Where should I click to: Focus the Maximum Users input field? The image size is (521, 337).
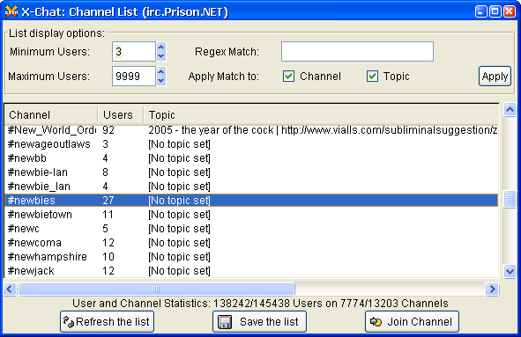point(134,77)
